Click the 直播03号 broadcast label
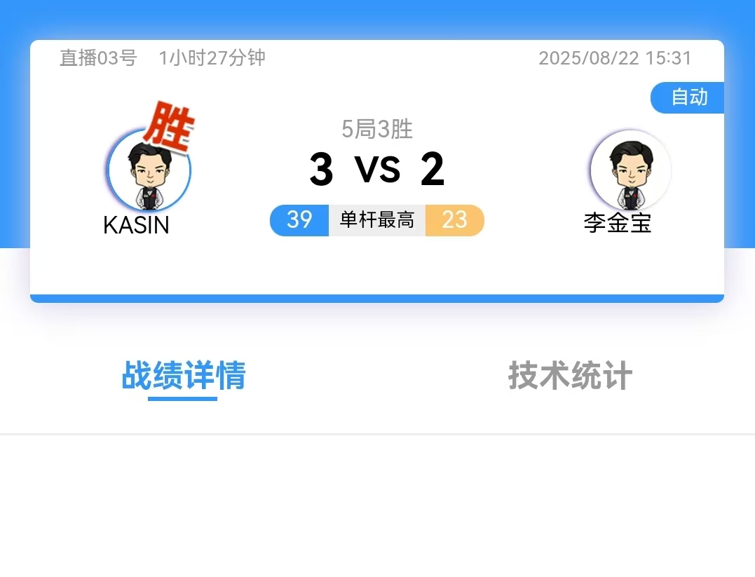Image resolution: width=755 pixels, height=577 pixels. (98, 57)
